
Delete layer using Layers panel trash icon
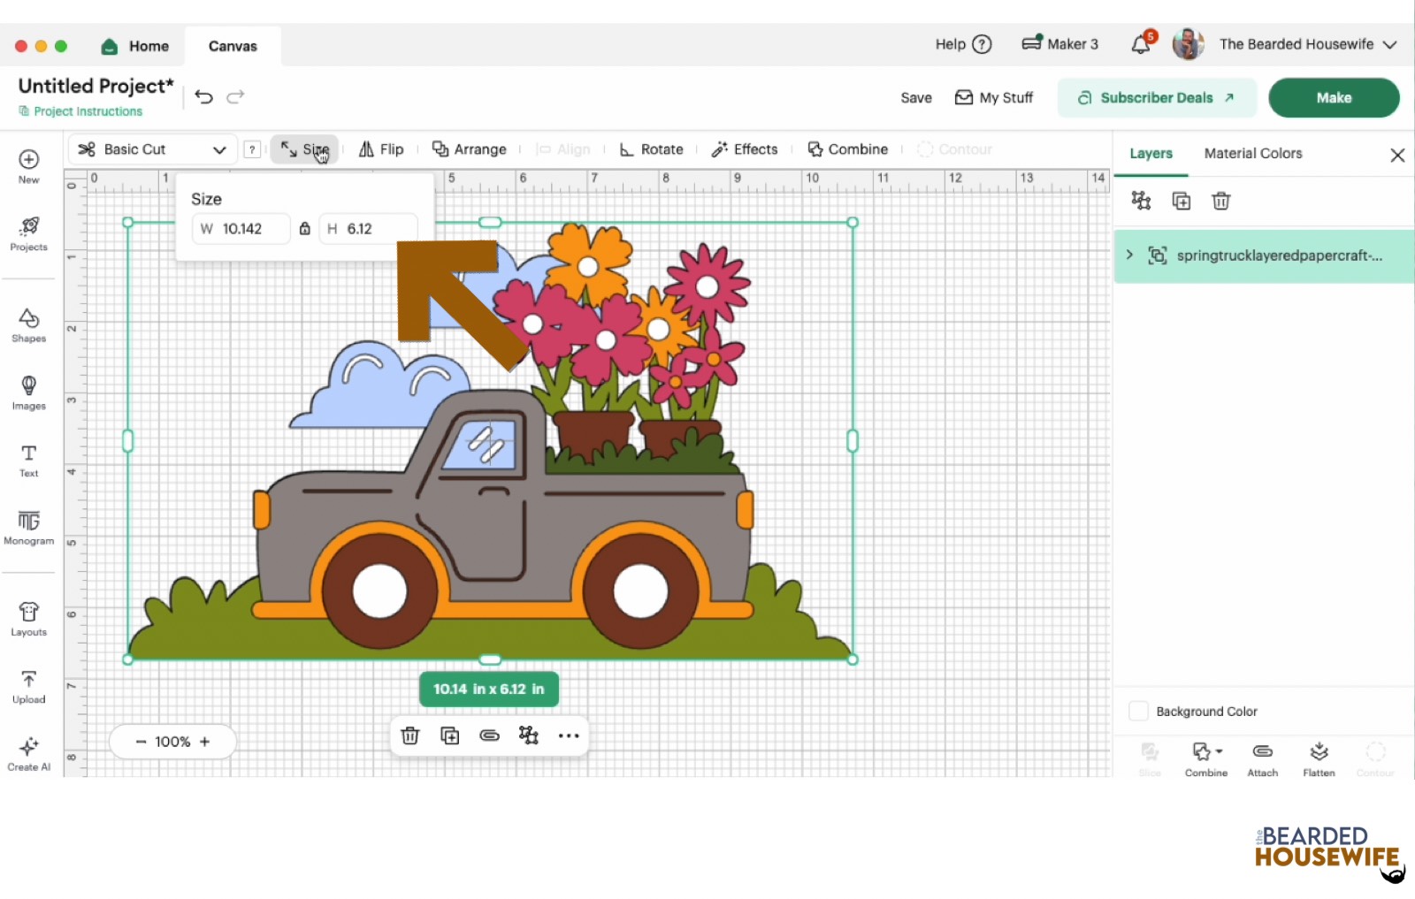(1220, 202)
